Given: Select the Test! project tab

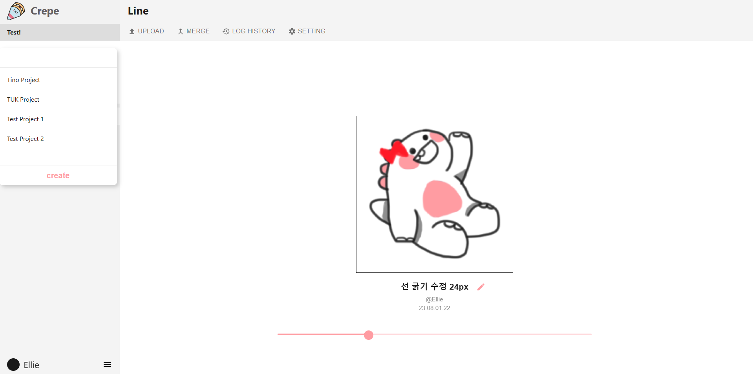Looking at the screenshot, I should click(x=14, y=32).
